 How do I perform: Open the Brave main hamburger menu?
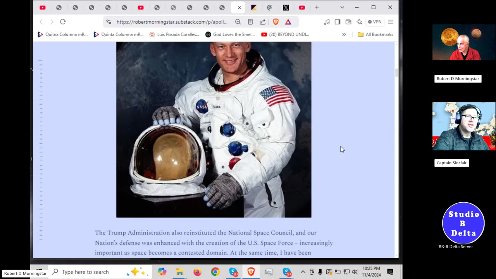[391, 22]
